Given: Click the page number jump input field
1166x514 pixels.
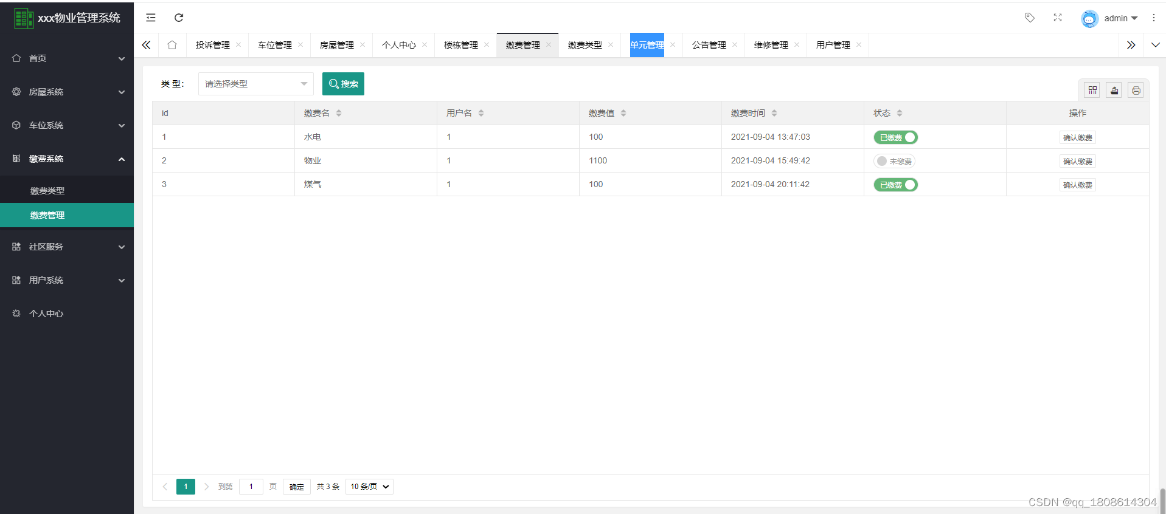Looking at the screenshot, I should pos(251,487).
